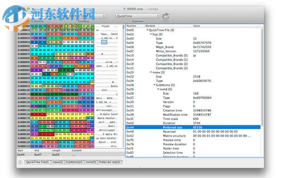This screenshot has width=284, height=178.
Task: Select mvhd[0] in breadcrumb path
Action: pyautogui.click(x=90, y=162)
